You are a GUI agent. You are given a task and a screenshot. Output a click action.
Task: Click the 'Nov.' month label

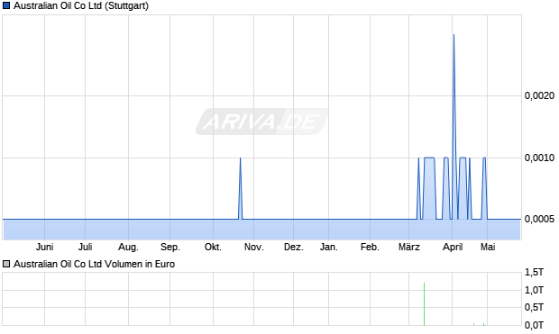click(254, 247)
